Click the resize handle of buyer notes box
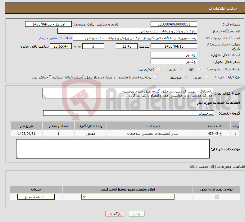This screenshot has width=245, height=222. (x=18, y=157)
